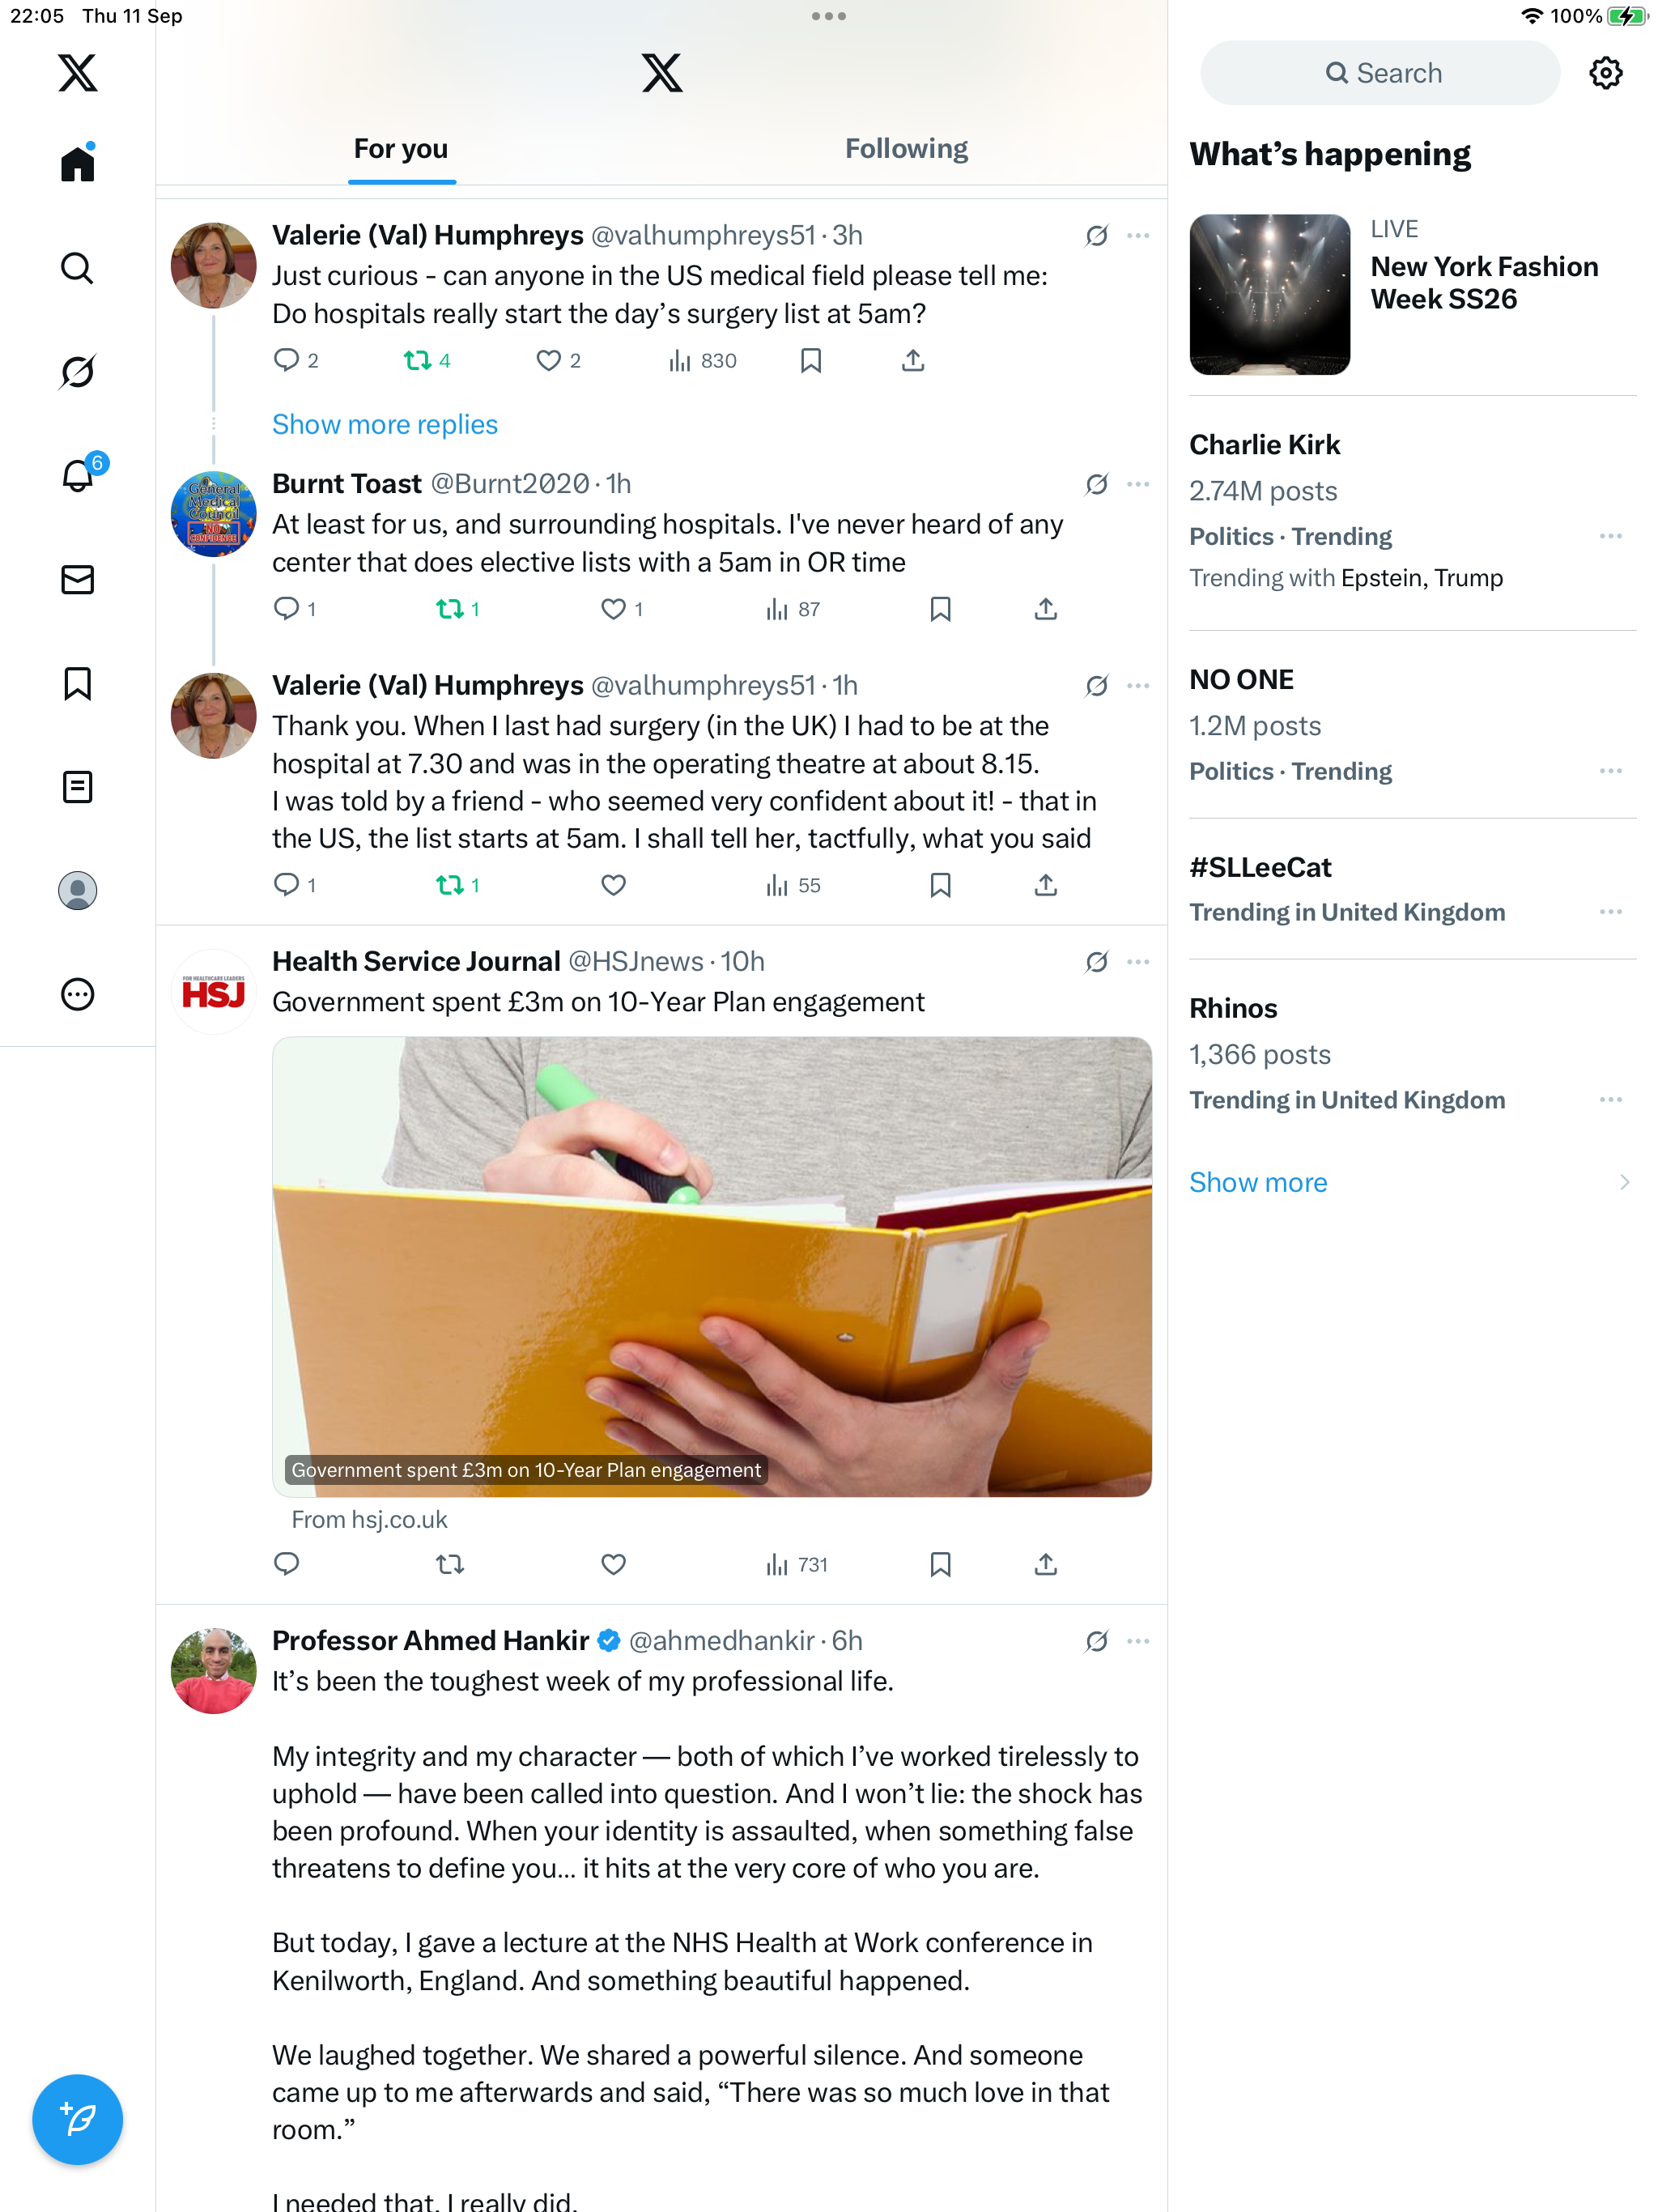Click the Search input field

click(1380, 73)
